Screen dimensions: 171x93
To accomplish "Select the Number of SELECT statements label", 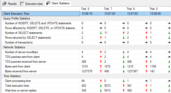I will pos(24,33).
